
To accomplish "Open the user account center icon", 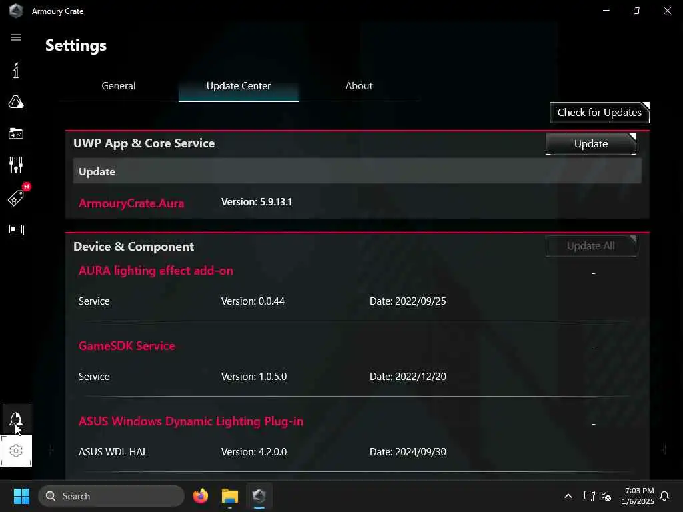I will pos(16,419).
